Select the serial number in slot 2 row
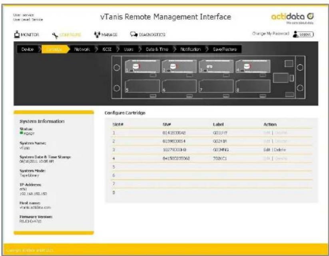The image size is (329, 256). pyautogui.click(x=174, y=141)
